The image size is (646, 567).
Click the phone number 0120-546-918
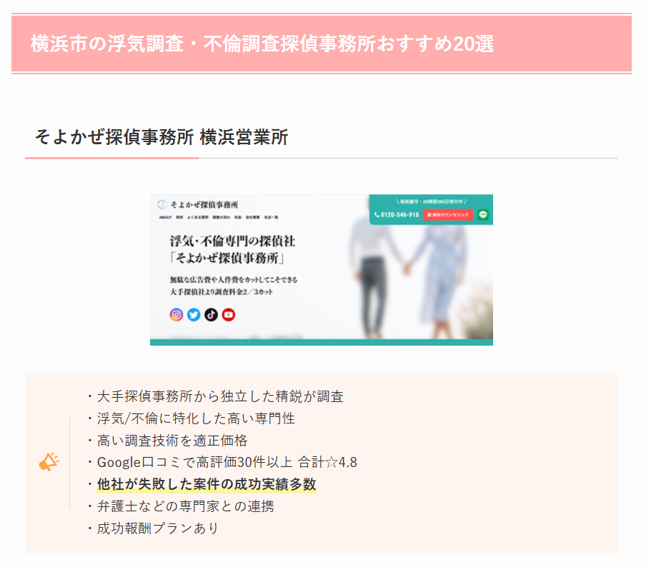point(397,214)
